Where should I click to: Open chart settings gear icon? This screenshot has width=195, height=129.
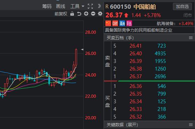pos(100,14)
